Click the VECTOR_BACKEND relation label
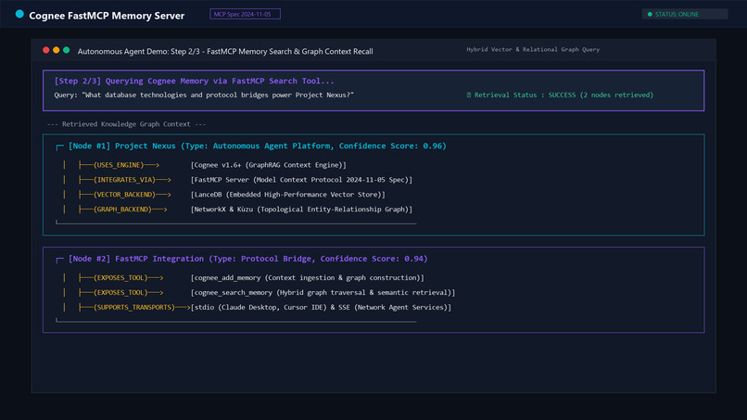Screen dimensions: 747x420 pos(124,195)
